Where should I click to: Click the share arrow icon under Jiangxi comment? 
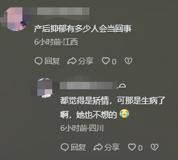(72, 61)
